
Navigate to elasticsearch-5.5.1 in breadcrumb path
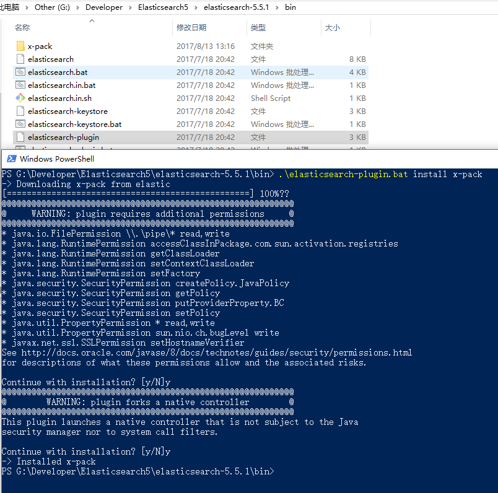(236, 7)
